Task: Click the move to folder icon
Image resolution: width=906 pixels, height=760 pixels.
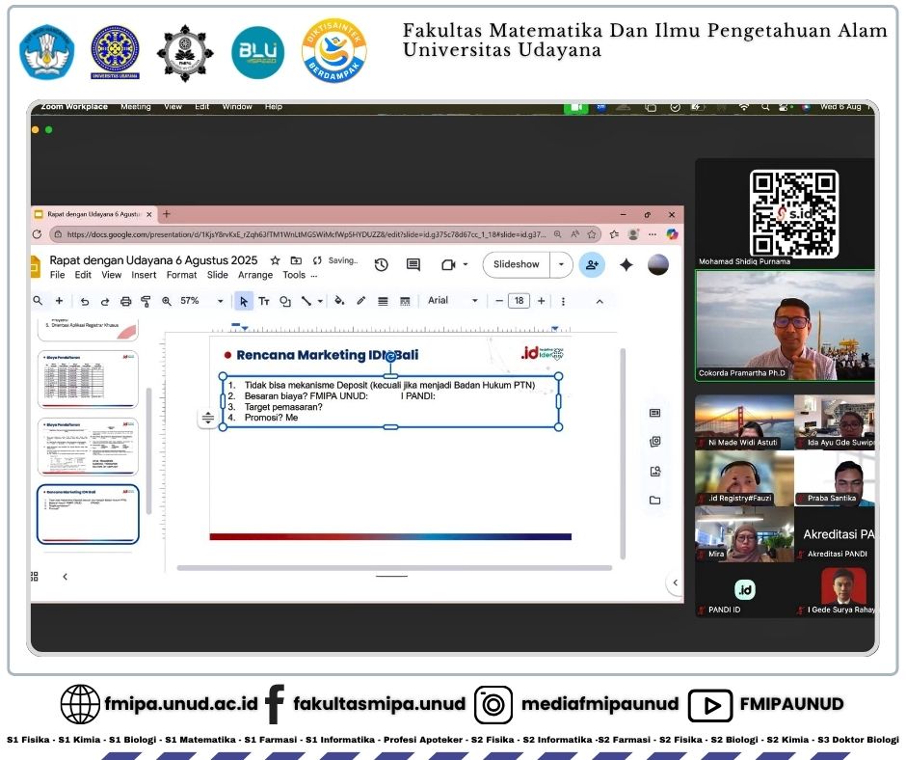Action: [x=296, y=260]
